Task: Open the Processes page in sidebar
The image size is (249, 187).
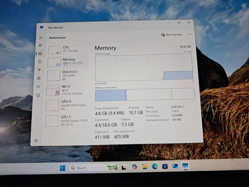Action: coord(40,46)
